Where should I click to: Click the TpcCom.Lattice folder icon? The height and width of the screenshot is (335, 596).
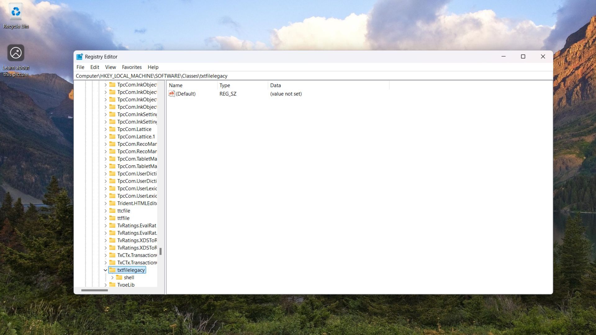pos(113,129)
